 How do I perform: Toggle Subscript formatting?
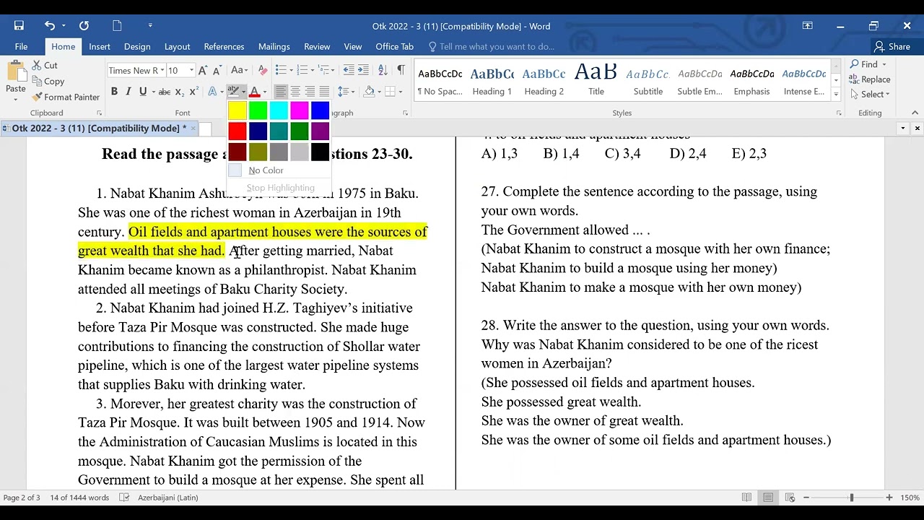(x=180, y=92)
